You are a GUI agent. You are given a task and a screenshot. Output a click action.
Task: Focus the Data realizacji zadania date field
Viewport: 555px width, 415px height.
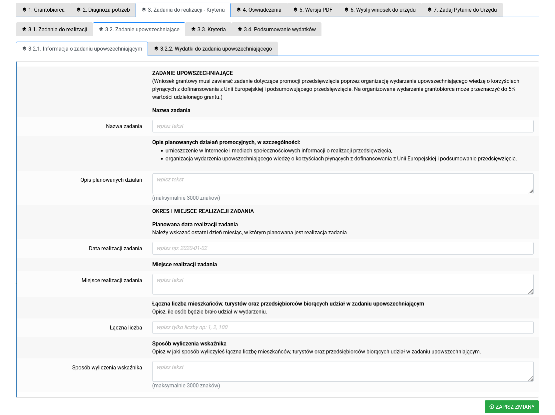[342, 248]
